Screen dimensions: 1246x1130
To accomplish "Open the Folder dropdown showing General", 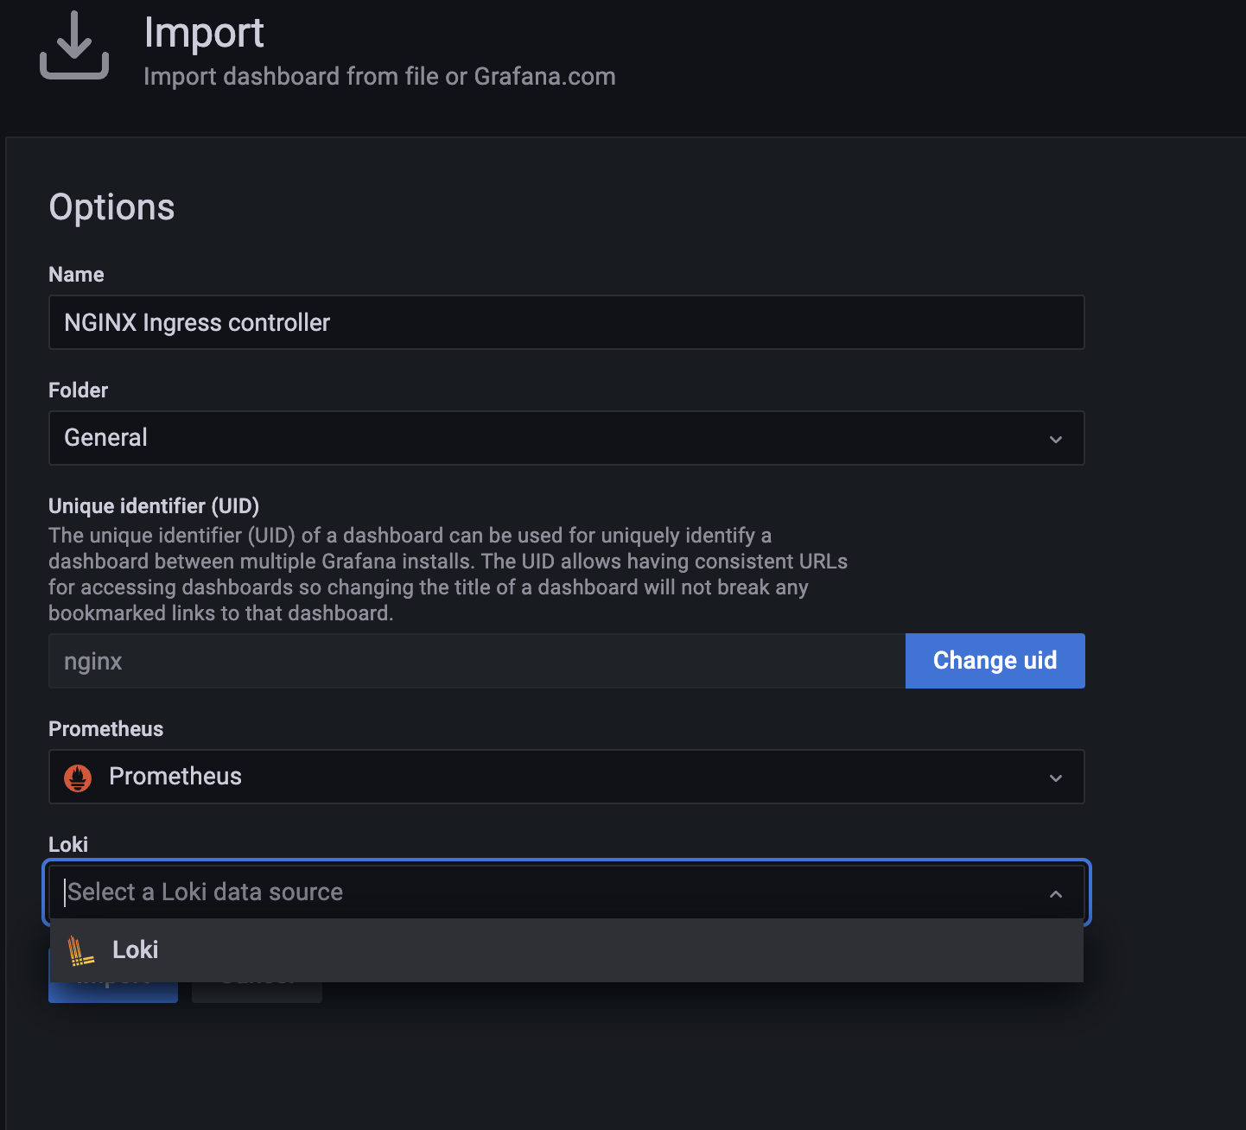I will coord(567,438).
